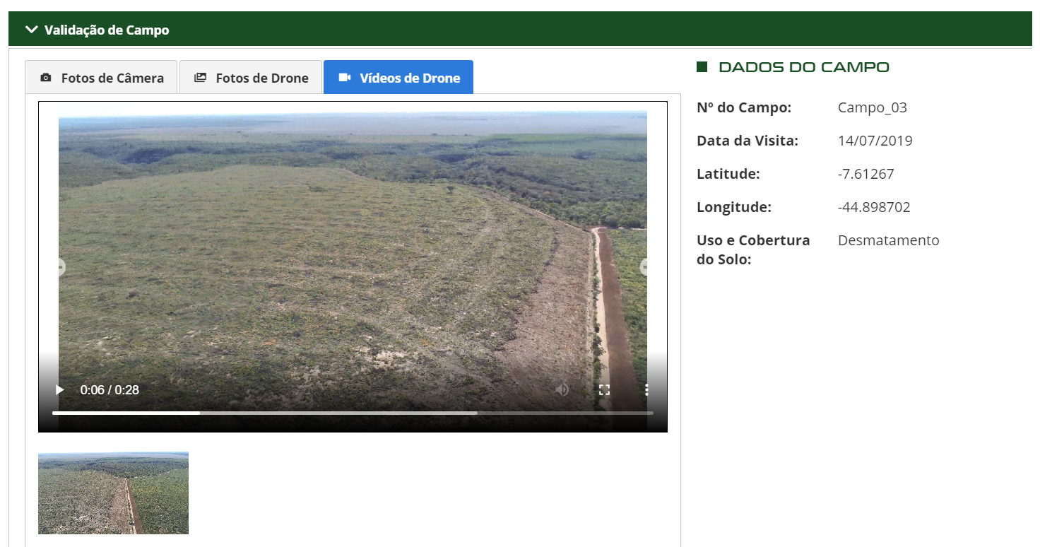
Task: Switch to the Fotos de Drone tab
Action: (x=251, y=78)
